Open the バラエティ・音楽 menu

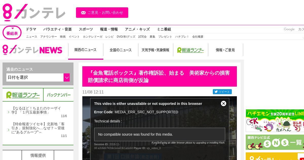(x=57, y=29)
